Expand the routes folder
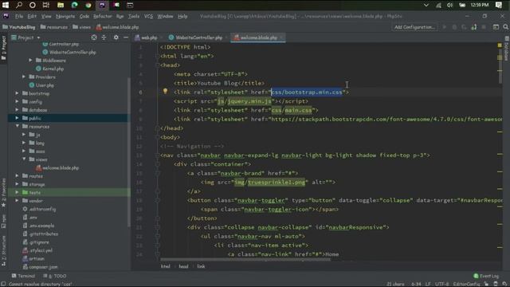The width and height of the screenshot is (510, 287). tap(17, 176)
